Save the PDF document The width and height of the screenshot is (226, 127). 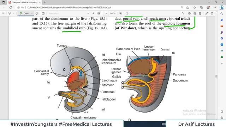[x=195, y=13]
